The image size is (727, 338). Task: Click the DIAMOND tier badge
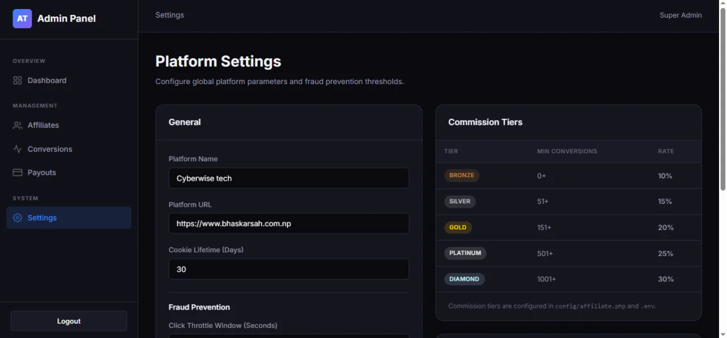click(464, 279)
